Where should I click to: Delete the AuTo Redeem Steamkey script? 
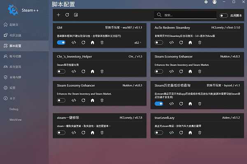tap(200, 42)
